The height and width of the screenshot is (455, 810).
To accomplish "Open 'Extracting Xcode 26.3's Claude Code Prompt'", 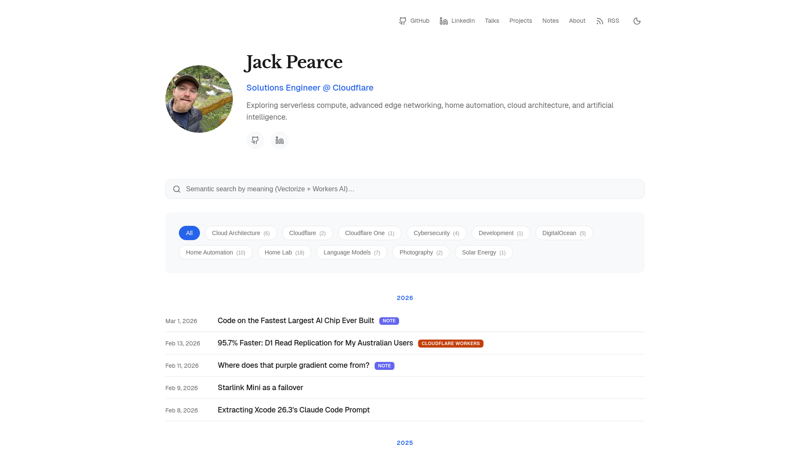I will (x=294, y=410).
